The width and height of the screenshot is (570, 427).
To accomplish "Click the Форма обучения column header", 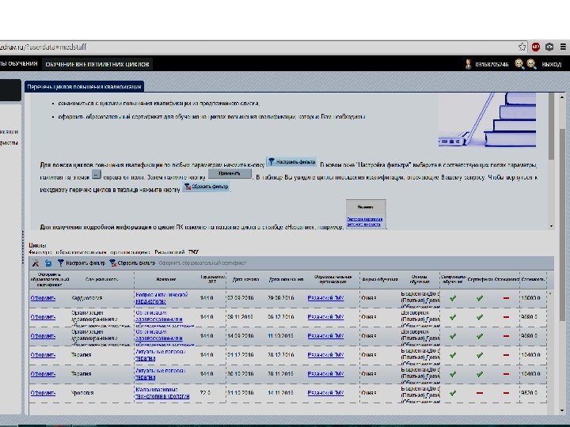I will coord(379,279).
